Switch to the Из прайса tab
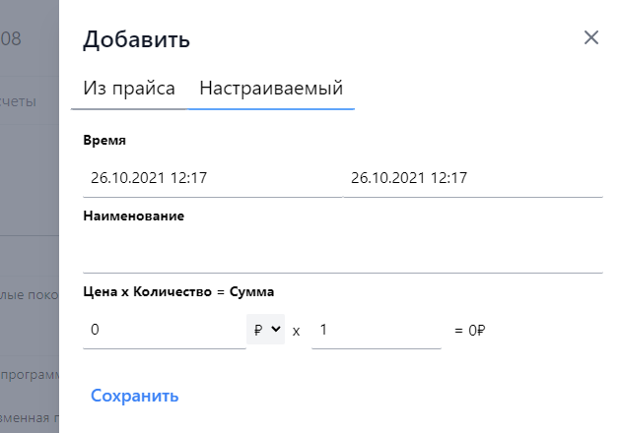This screenshot has height=433, width=620. click(129, 89)
